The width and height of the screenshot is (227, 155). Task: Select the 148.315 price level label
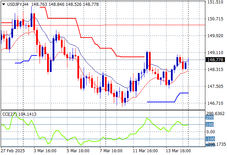click(x=216, y=70)
